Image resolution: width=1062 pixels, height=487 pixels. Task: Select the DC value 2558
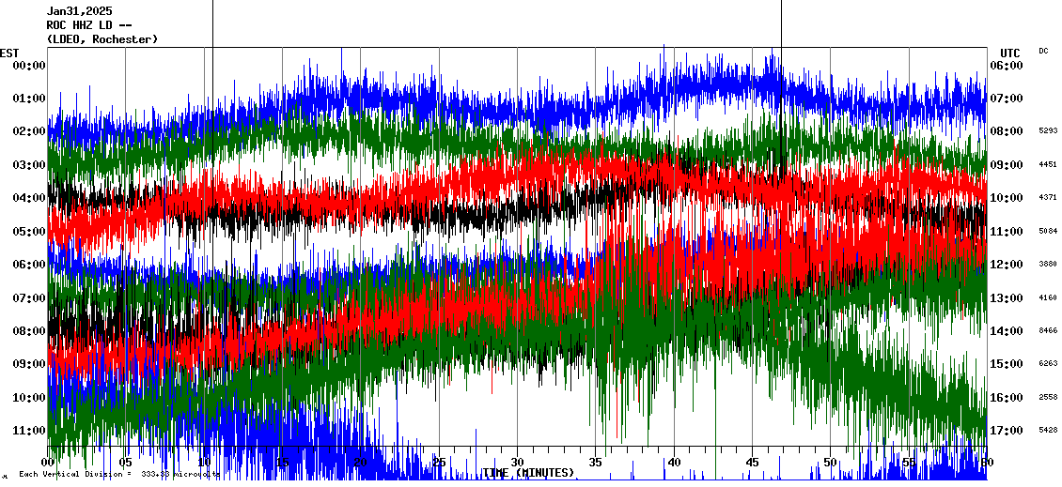(1048, 398)
